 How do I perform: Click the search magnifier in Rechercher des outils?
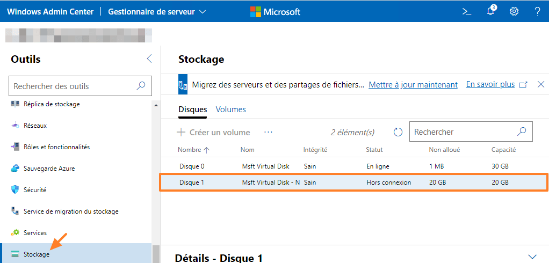tap(141, 86)
